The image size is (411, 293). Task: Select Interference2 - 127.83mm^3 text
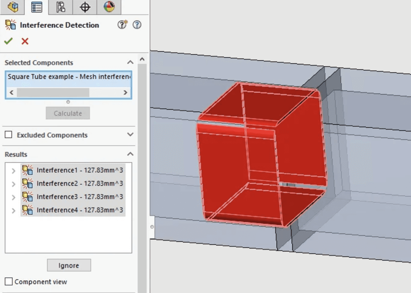click(x=80, y=183)
